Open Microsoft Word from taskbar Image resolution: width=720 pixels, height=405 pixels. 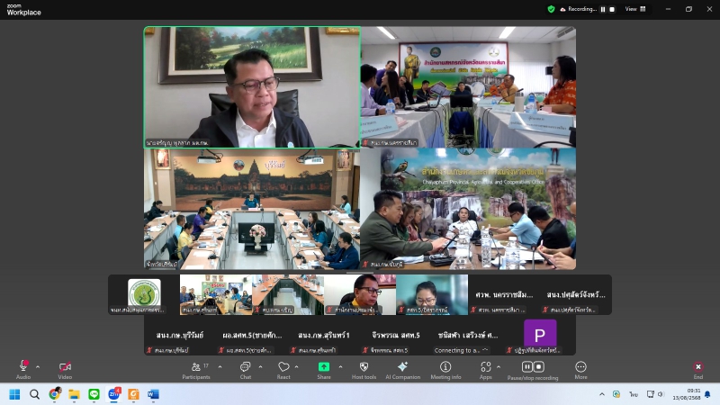[x=153, y=394]
